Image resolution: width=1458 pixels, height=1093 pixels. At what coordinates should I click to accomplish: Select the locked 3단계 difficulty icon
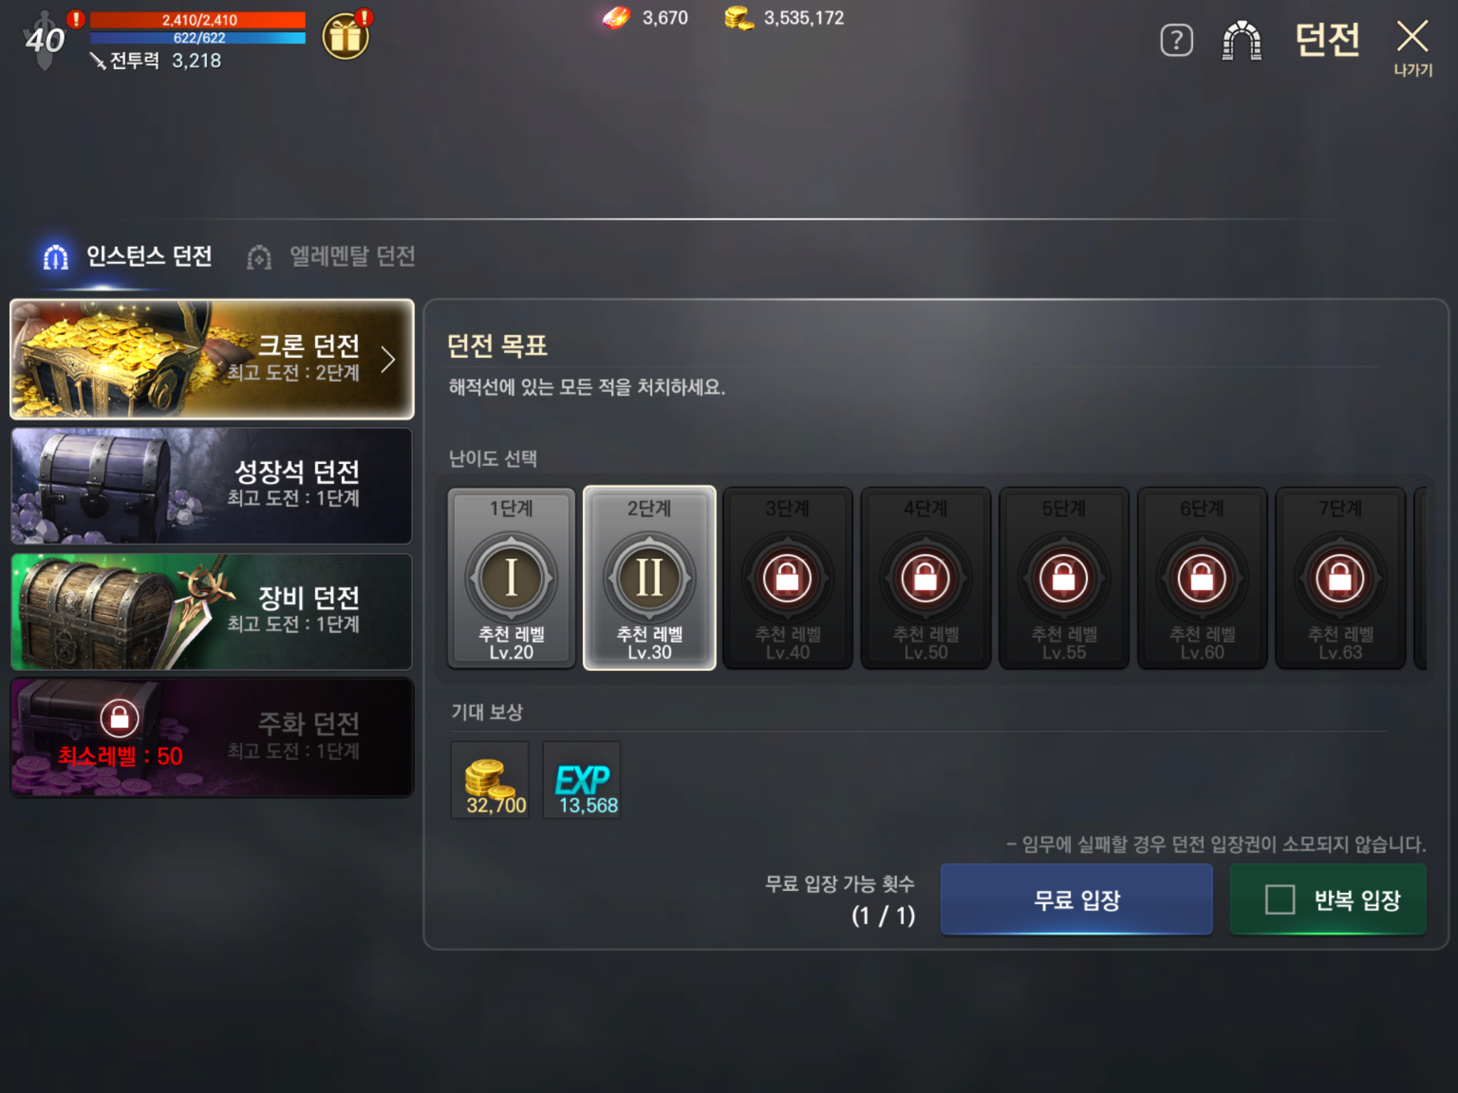787,577
